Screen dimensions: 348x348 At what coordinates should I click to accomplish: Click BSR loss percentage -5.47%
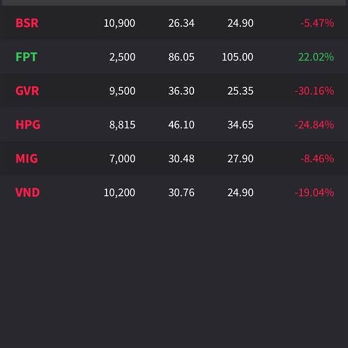pos(317,23)
